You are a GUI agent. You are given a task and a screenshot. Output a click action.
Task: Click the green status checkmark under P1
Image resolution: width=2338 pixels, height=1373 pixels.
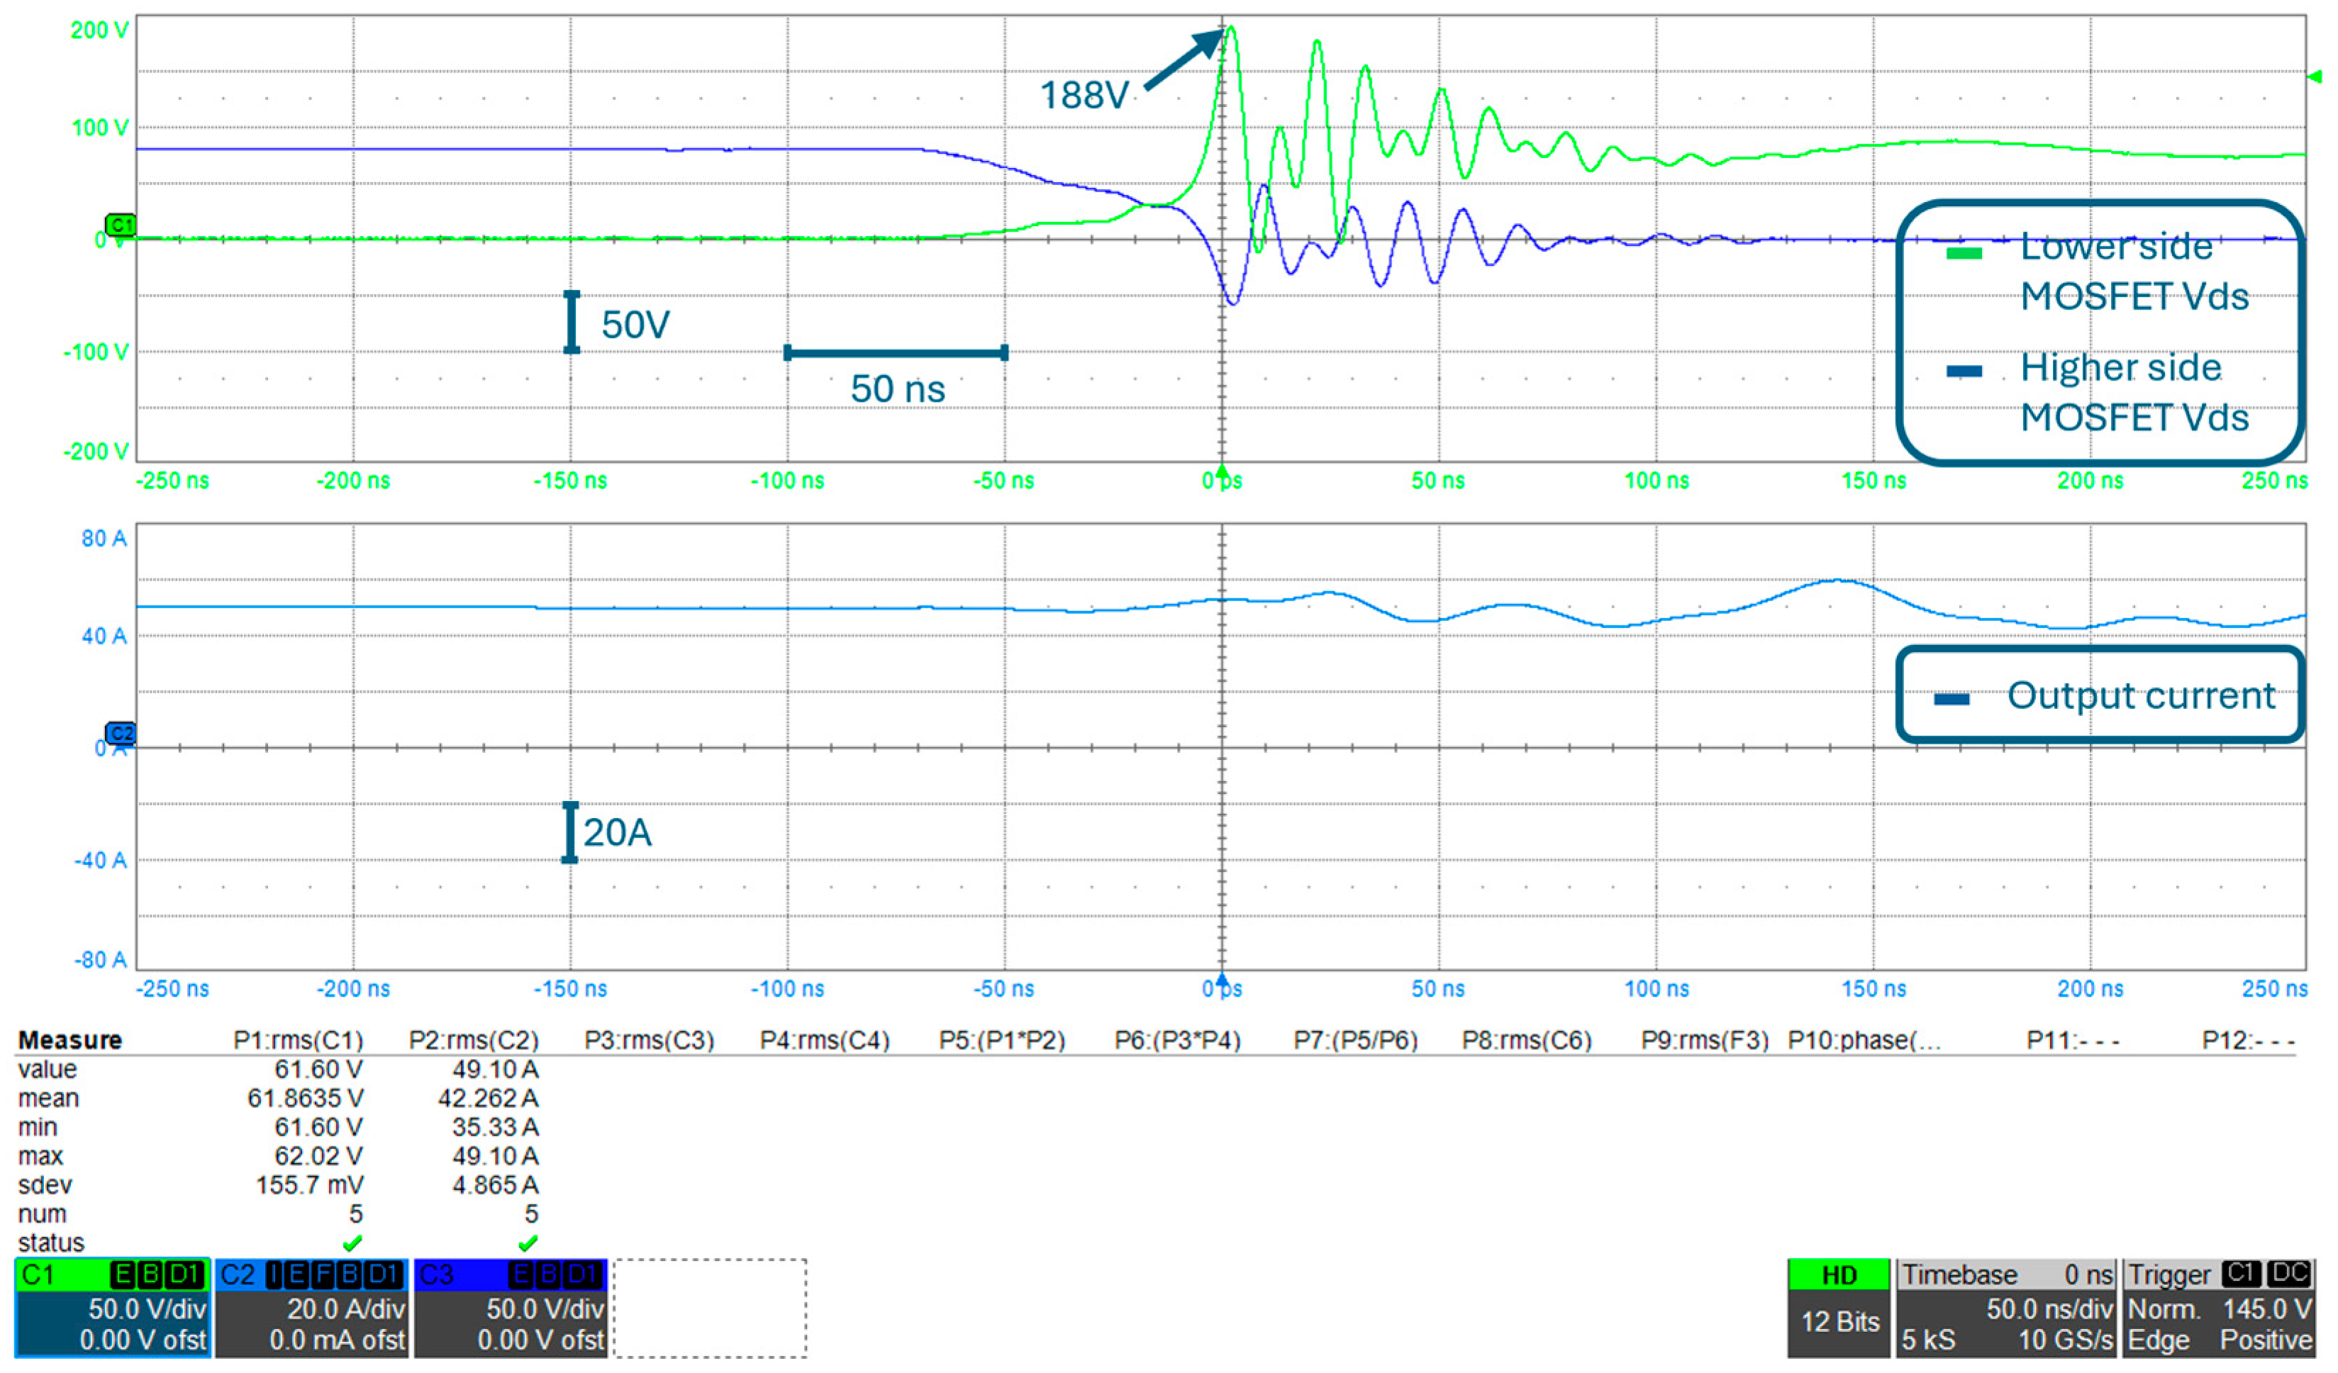tap(352, 1243)
